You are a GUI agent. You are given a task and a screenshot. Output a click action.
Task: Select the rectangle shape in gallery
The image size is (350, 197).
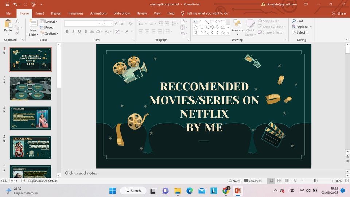click(x=212, y=22)
